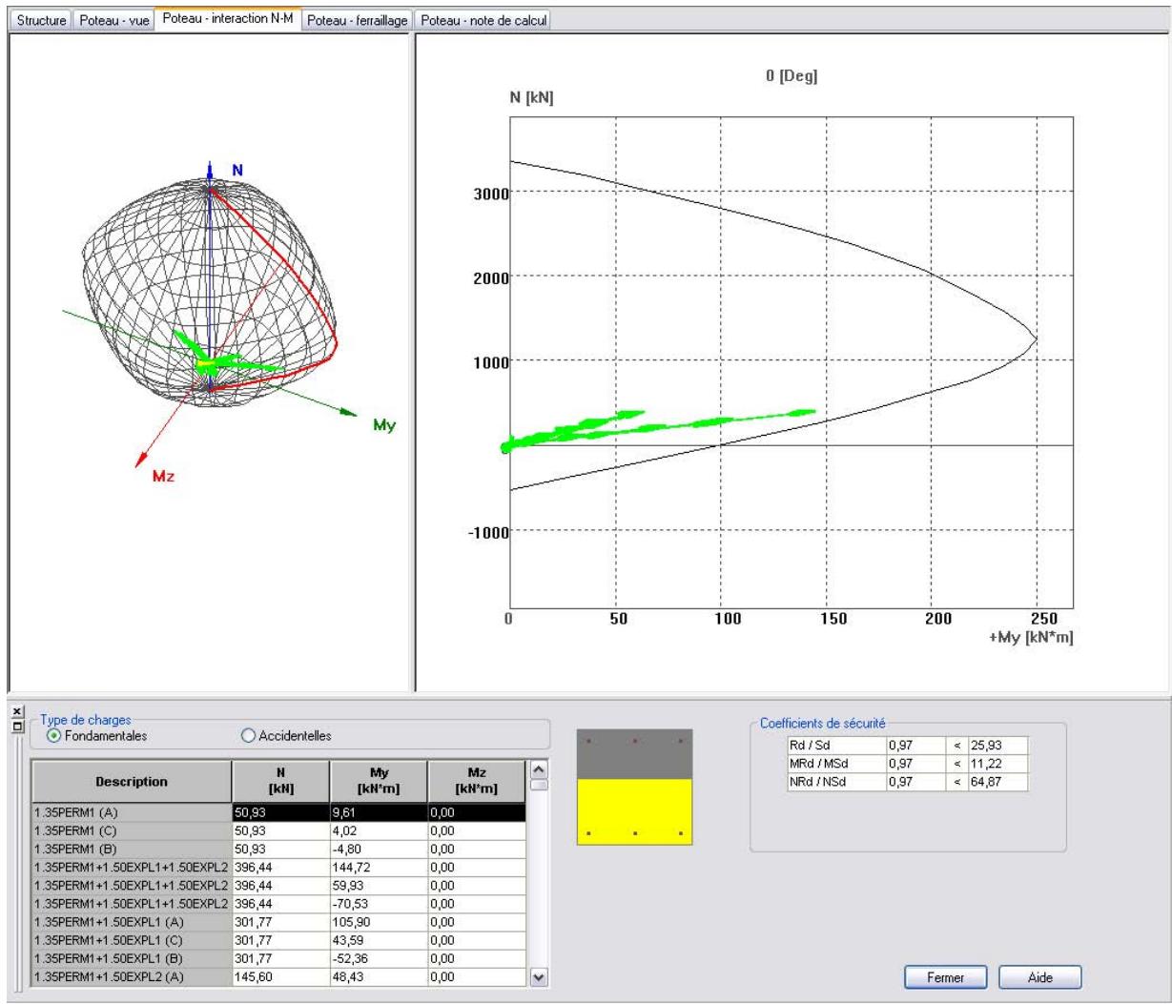This screenshot has width=1172, height=1004.
Task: Open the Poteau - vue tab
Action: tap(114, 20)
